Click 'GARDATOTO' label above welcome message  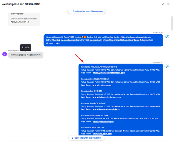158,33
